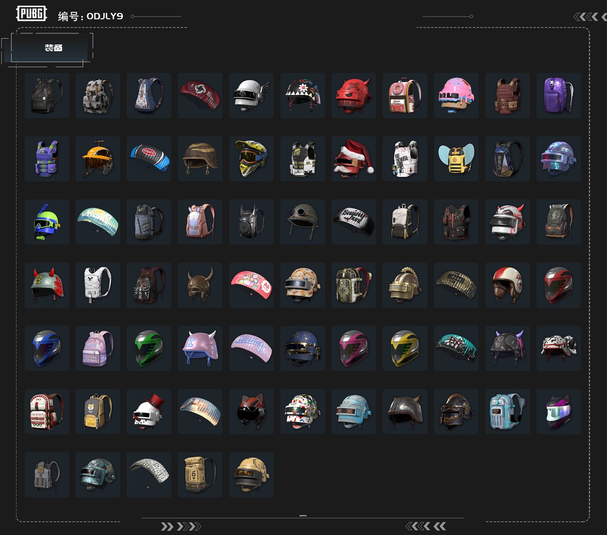This screenshot has height=535, width=607.
Task: Pick the red Bugatti-style swirl parachute
Action: pyautogui.click(x=200, y=95)
